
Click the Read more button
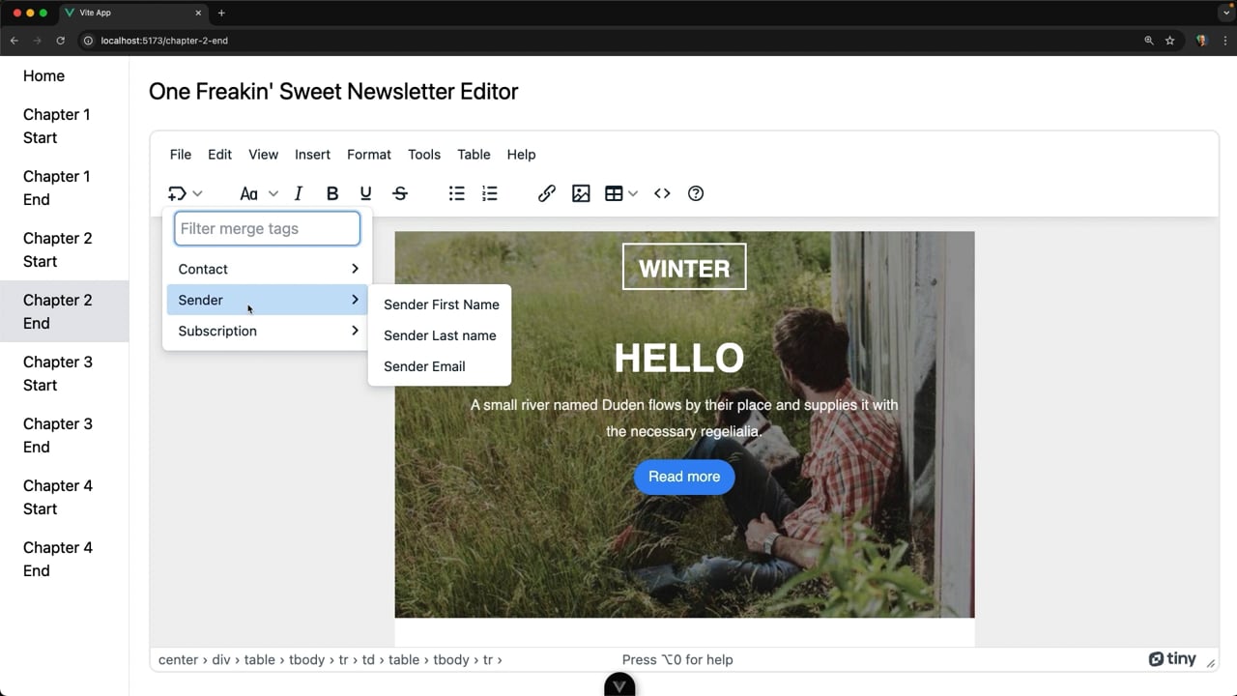point(684,477)
